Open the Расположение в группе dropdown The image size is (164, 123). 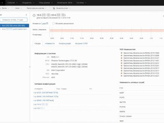[37, 8]
